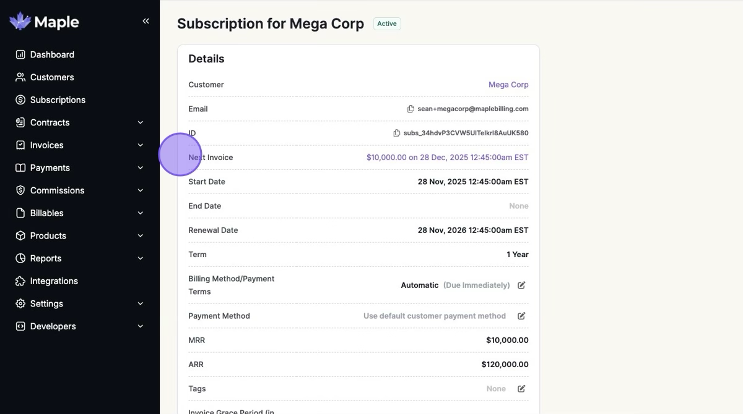Screen dimensions: 743x414
Task: Open the Mega Corp customer link
Action: point(508,85)
